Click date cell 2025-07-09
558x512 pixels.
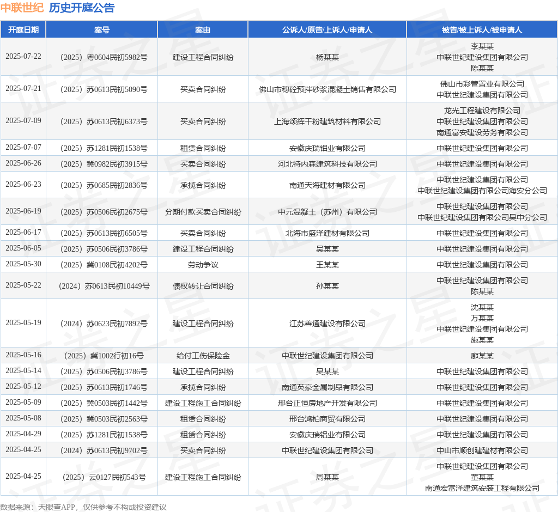point(23,120)
